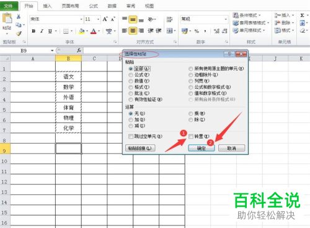The image size is (310, 228).
Task: Open the Format as Table dropdown
Action: point(251,23)
